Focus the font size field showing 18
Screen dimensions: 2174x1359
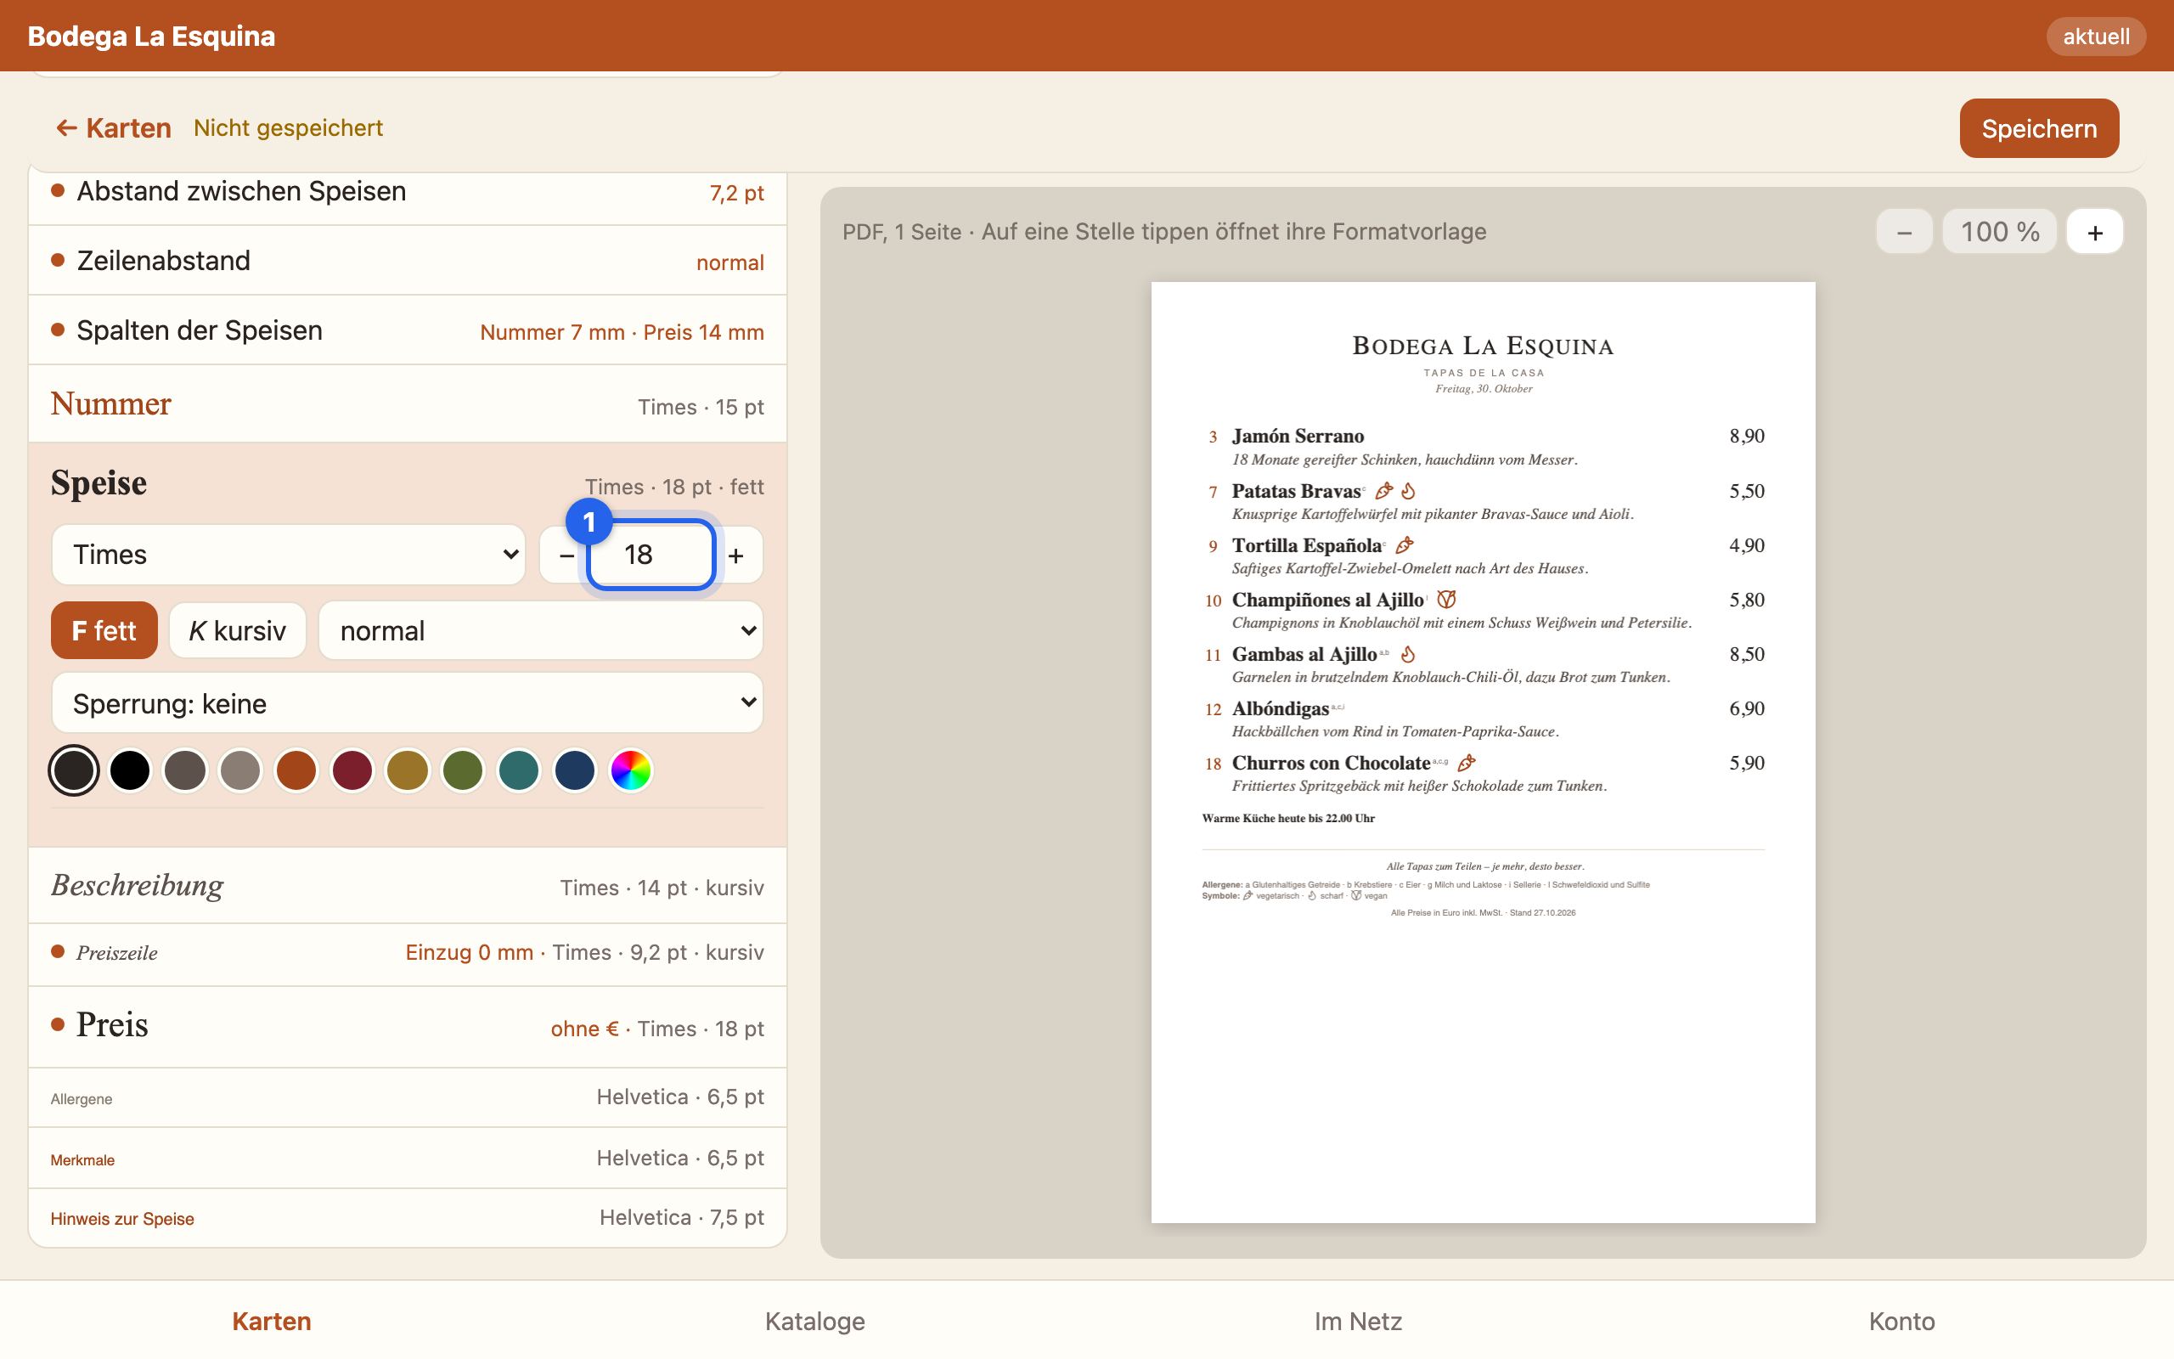click(x=651, y=555)
